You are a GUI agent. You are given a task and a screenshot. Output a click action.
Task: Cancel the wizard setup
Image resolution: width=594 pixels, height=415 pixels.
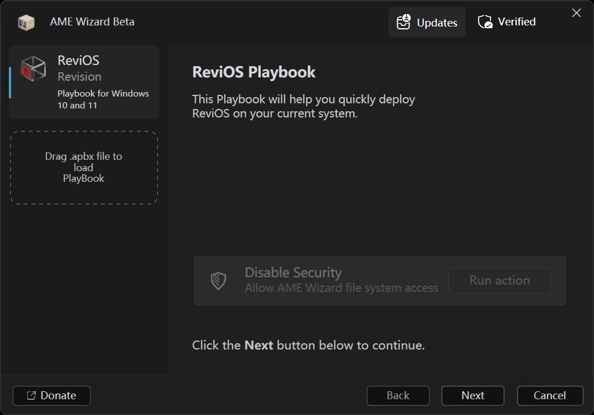coord(550,396)
